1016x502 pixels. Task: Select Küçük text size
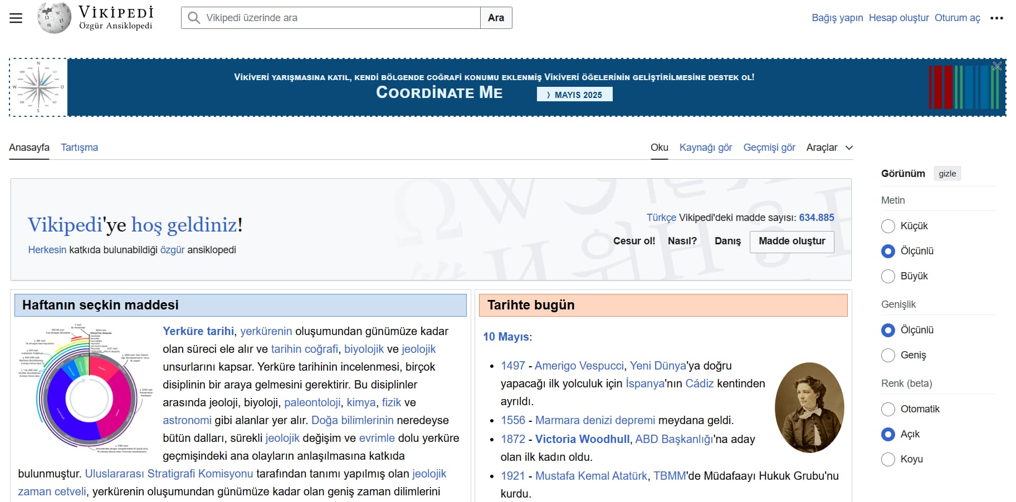pyautogui.click(x=888, y=226)
